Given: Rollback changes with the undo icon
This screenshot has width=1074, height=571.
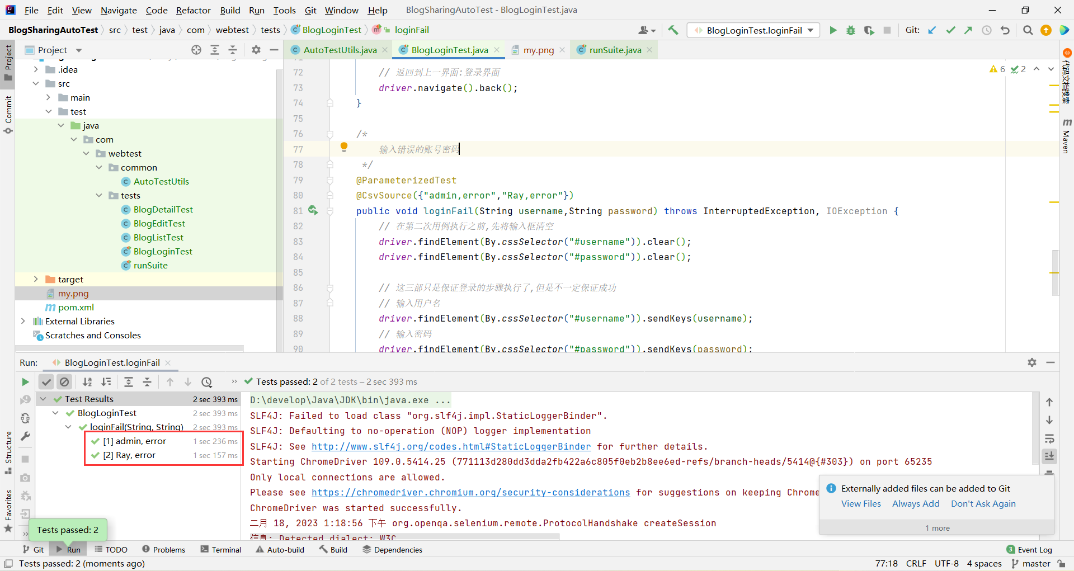Looking at the screenshot, I should pyautogui.click(x=1005, y=30).
